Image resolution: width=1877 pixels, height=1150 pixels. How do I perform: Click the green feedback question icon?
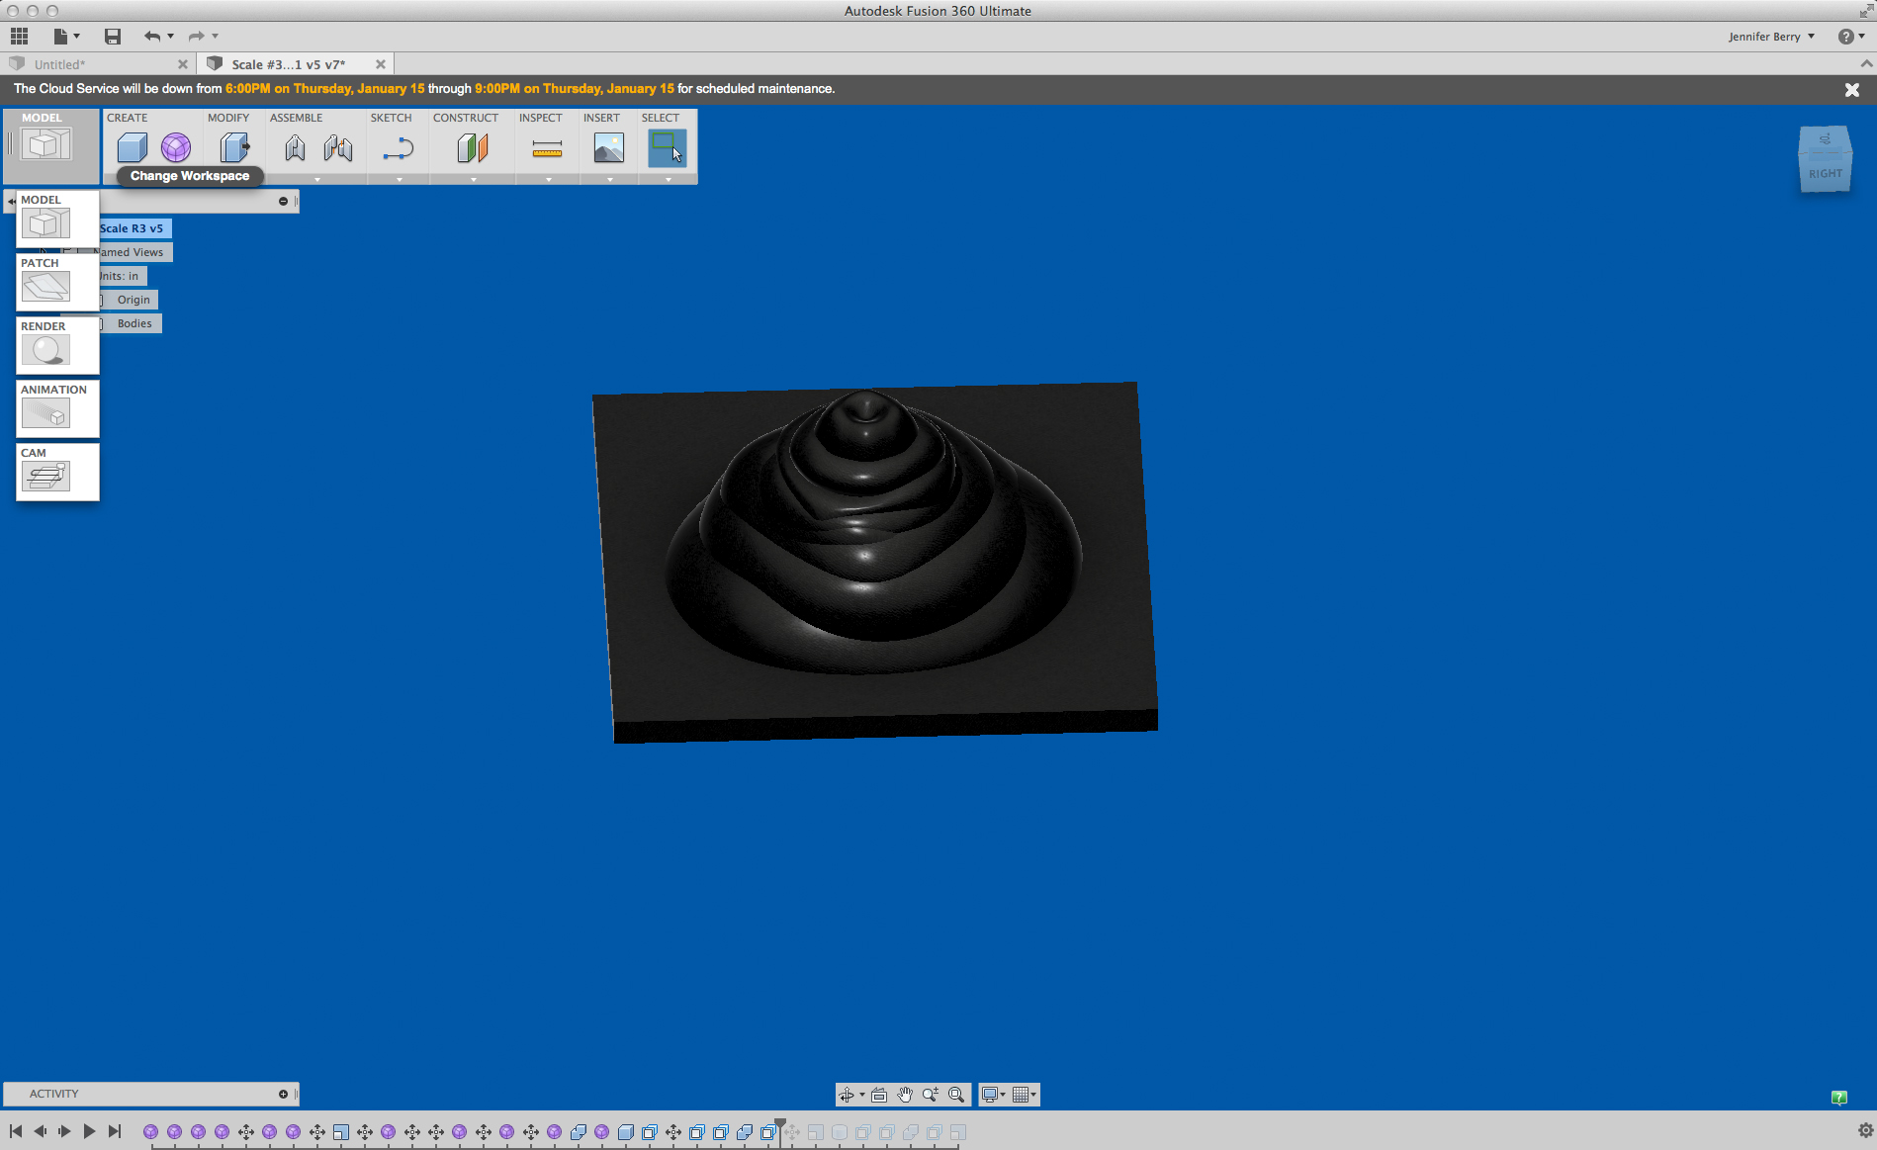coord(1839,1098)
